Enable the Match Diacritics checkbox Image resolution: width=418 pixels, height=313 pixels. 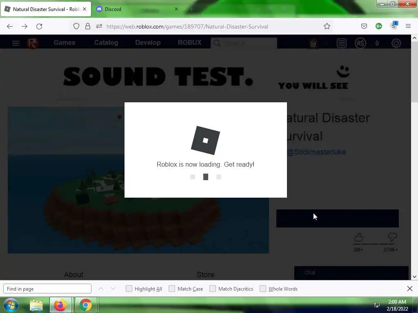click(x=212, y=289)
